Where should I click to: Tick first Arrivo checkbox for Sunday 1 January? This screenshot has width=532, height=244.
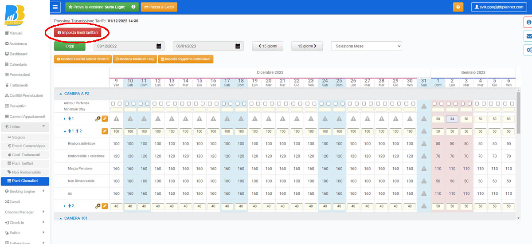click(435, 104)
